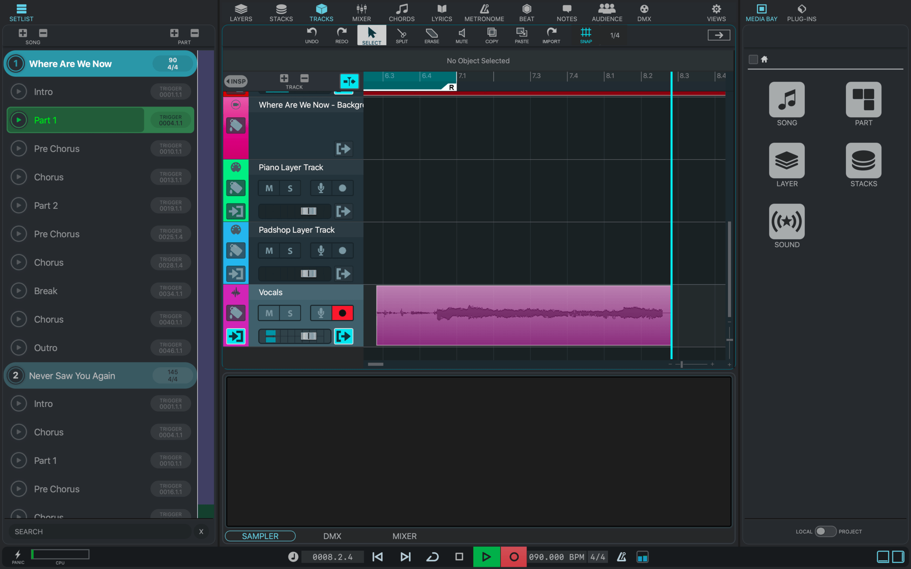The image size is (911, 569).
Task: Open the Import function in the toolbar
Action: pyautogui.click(x=551, y=35)
